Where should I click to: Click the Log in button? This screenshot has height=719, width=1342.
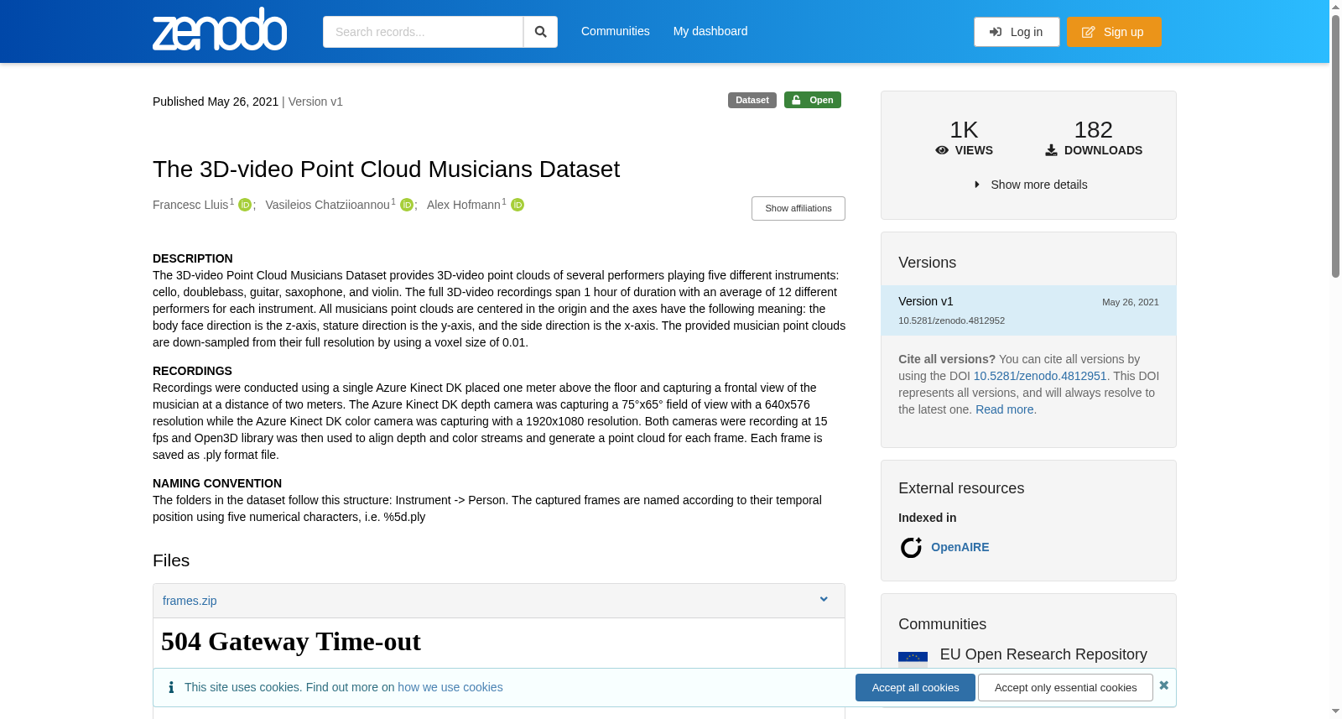pyautogui.click(x=1017, y=32)
